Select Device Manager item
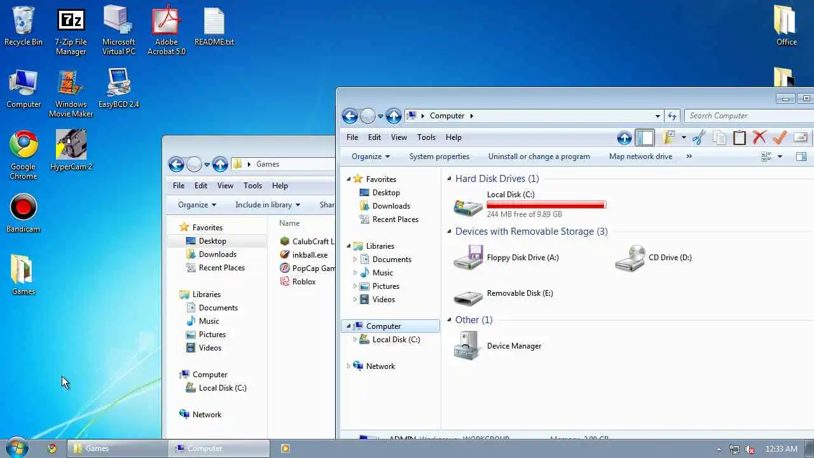The image size is (814, 458). tap(498, 346)
